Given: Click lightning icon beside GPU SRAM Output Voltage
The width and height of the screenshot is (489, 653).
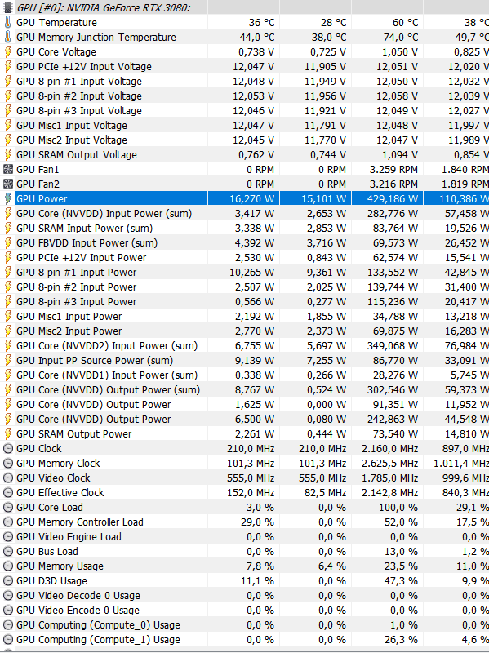Looking at the screenshot, I should tap(8, 154).
